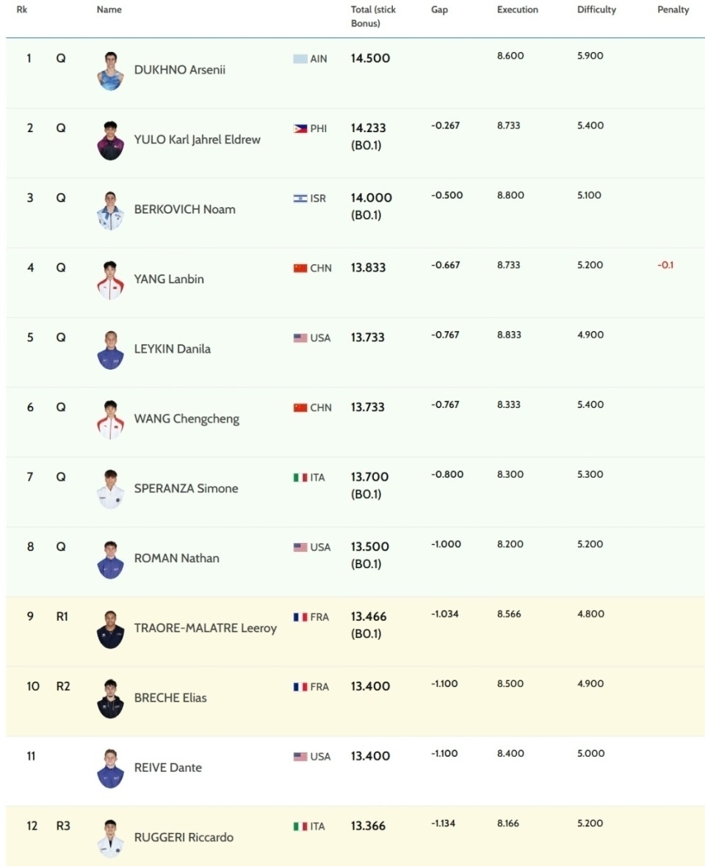Click the Israel flag next to ISR
The height and width of the screenshot is (866, 705).
[300, 198]
